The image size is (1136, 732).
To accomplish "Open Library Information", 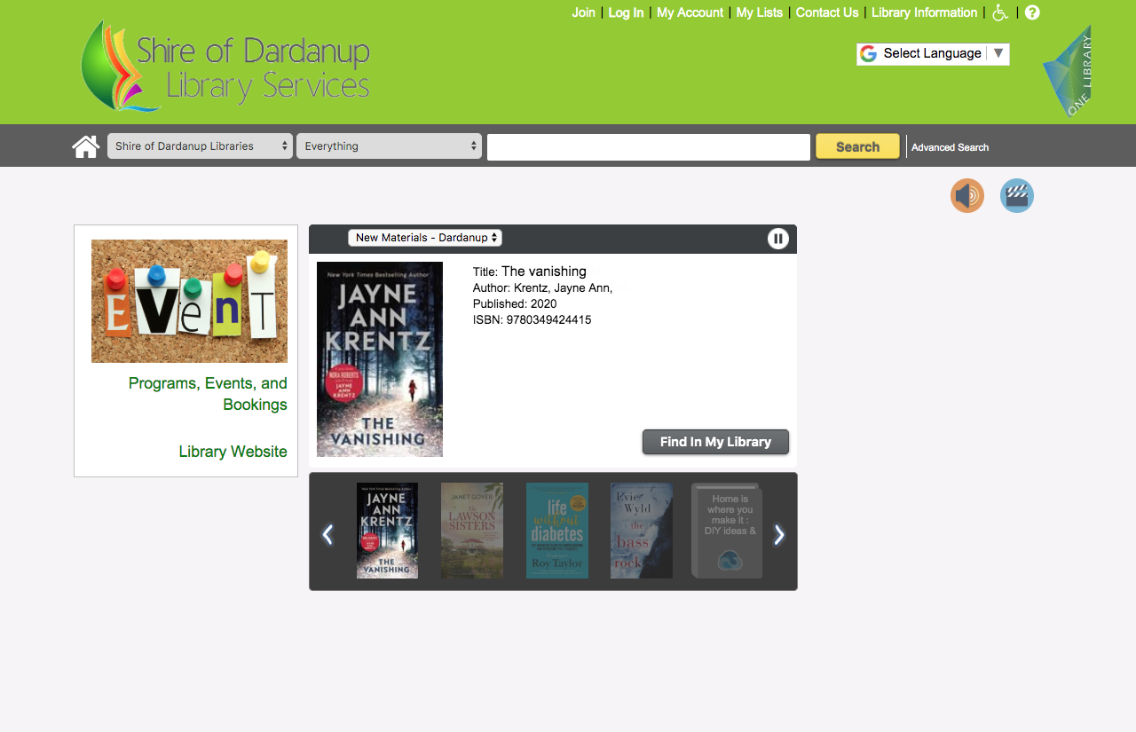I will click(924, 12).
